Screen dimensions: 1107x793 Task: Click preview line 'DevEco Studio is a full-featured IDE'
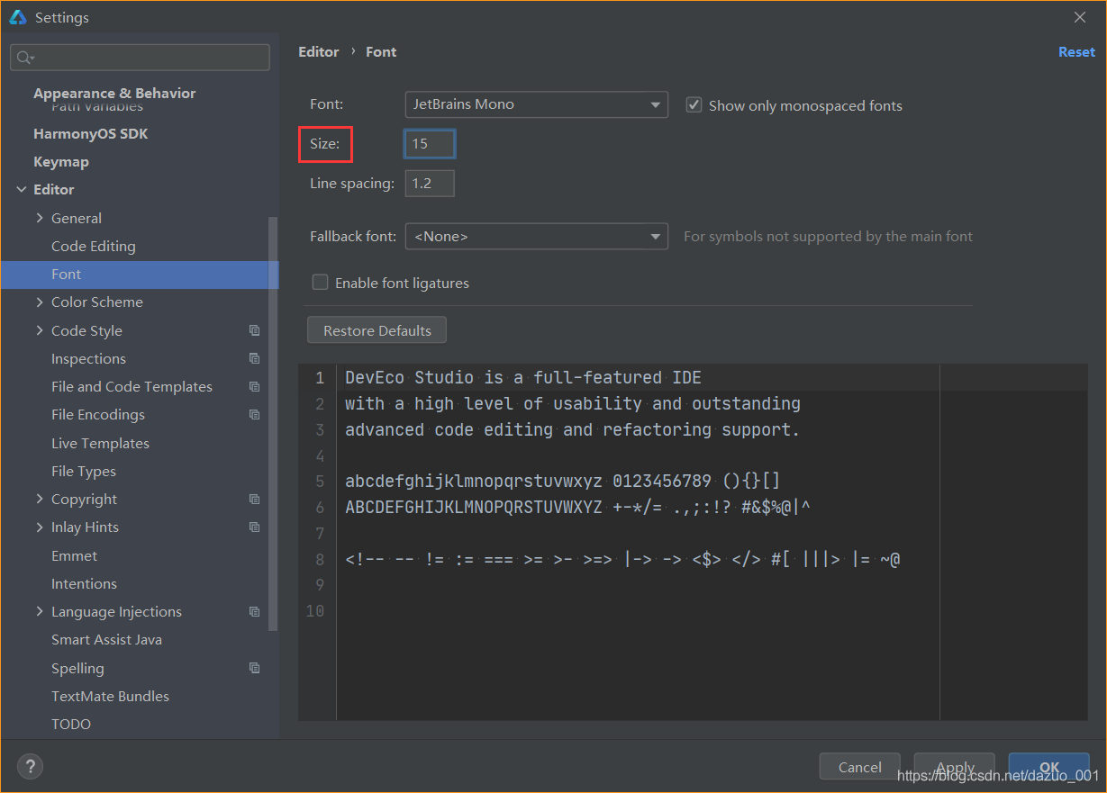pos(523,378)
